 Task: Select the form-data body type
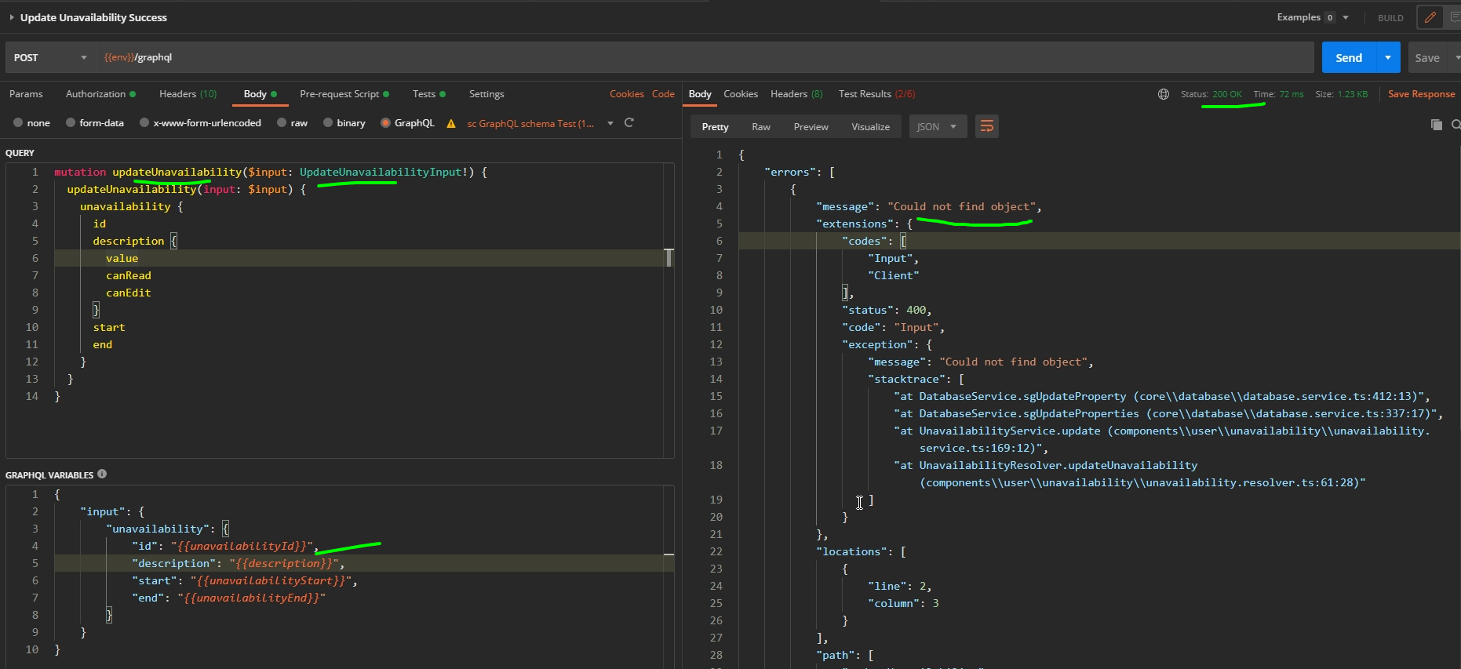click(x=95, y=123)
